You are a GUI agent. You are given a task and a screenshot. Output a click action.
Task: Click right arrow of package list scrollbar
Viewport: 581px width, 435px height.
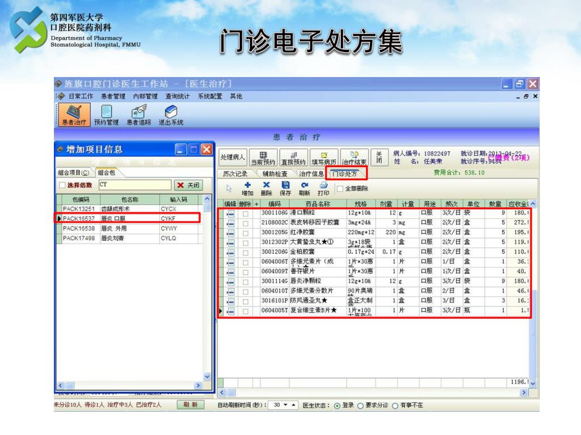click(x=198, y=385)
